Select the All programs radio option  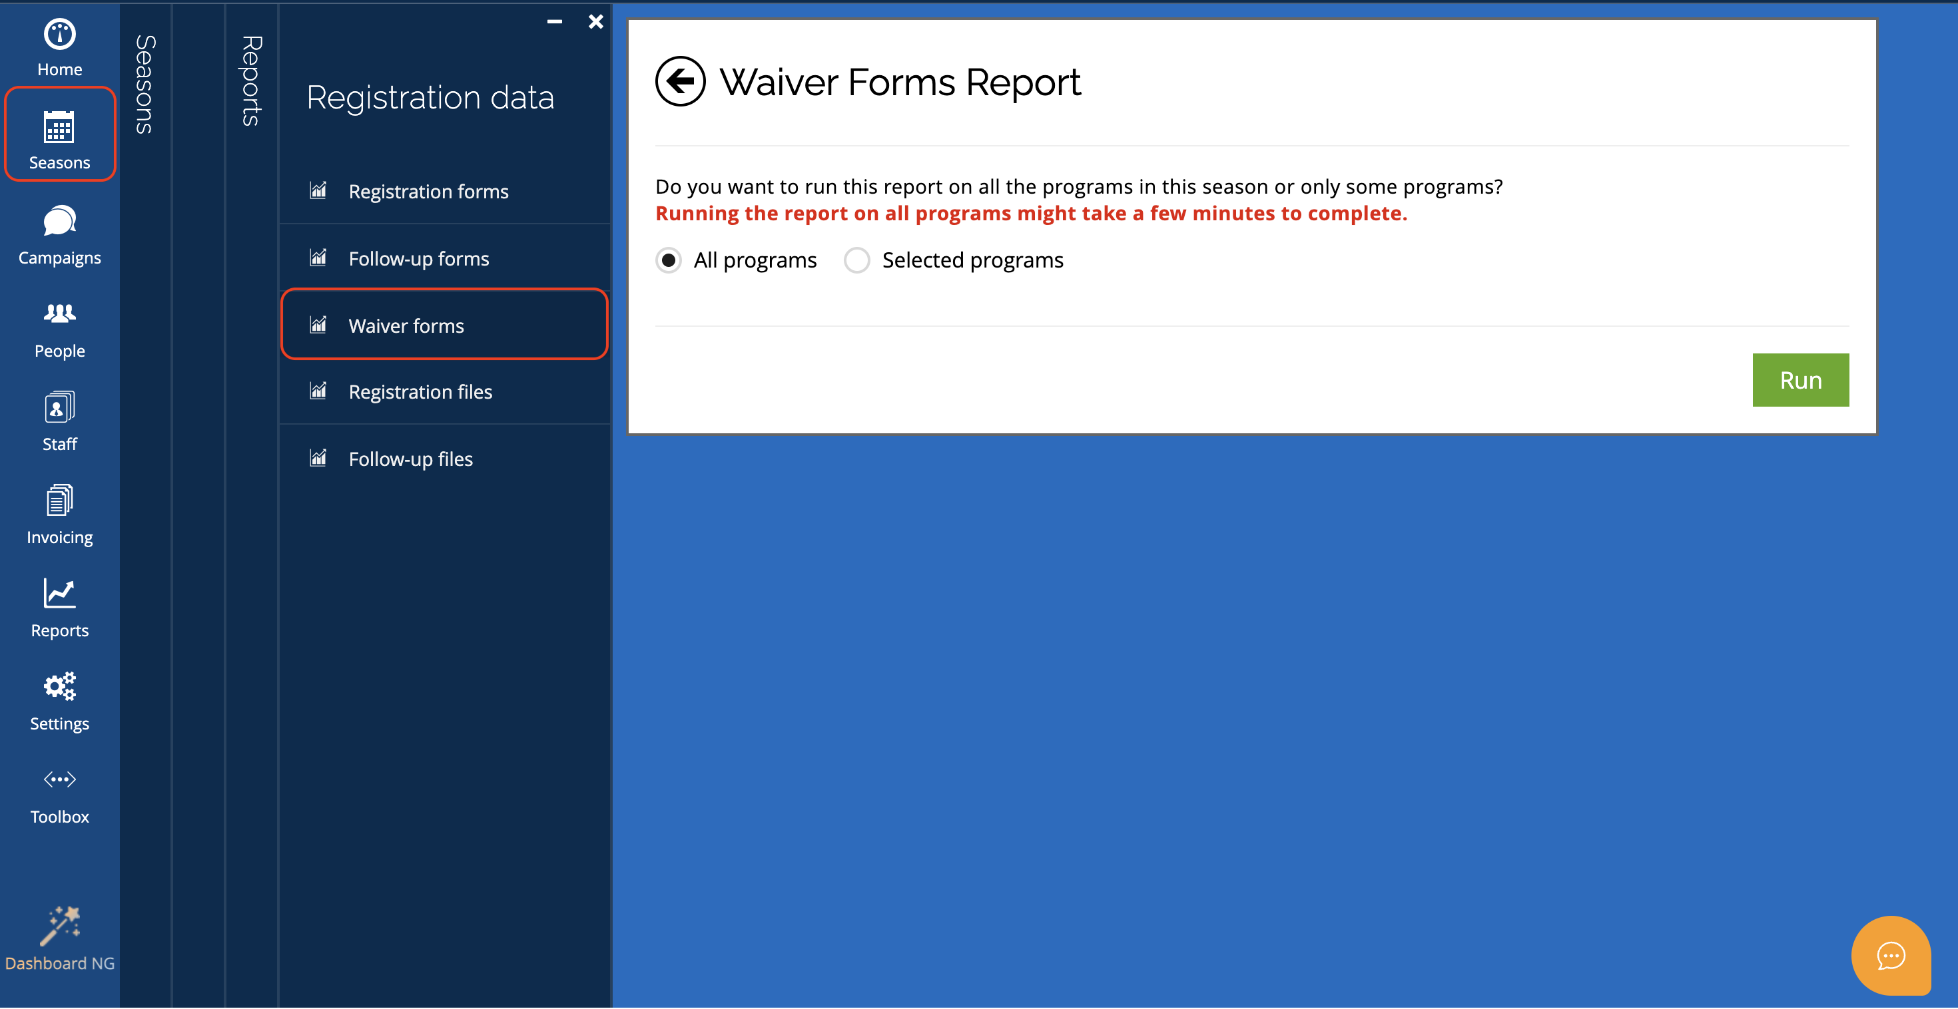[668, 260]
